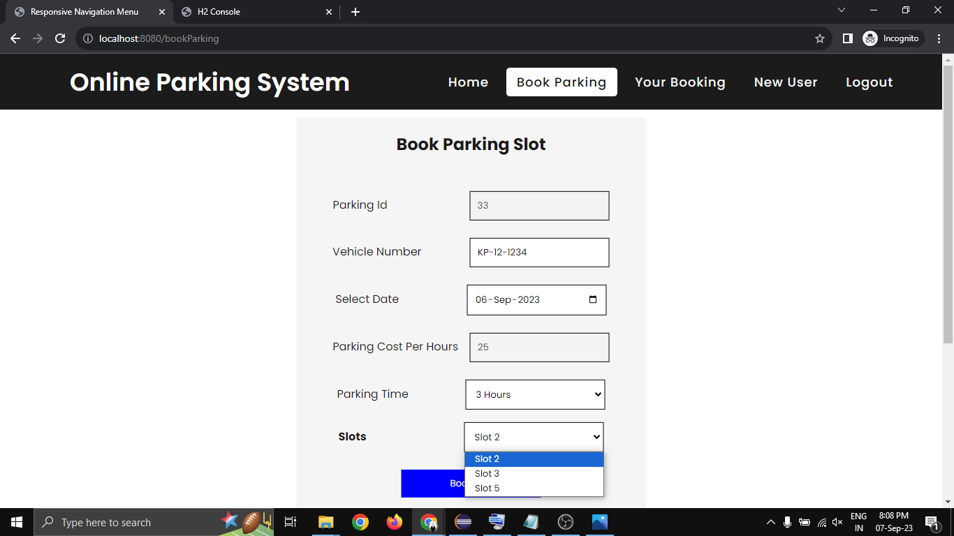Open a new browser tab with the plus icon
954x536 pixels.
click(355, 12)
